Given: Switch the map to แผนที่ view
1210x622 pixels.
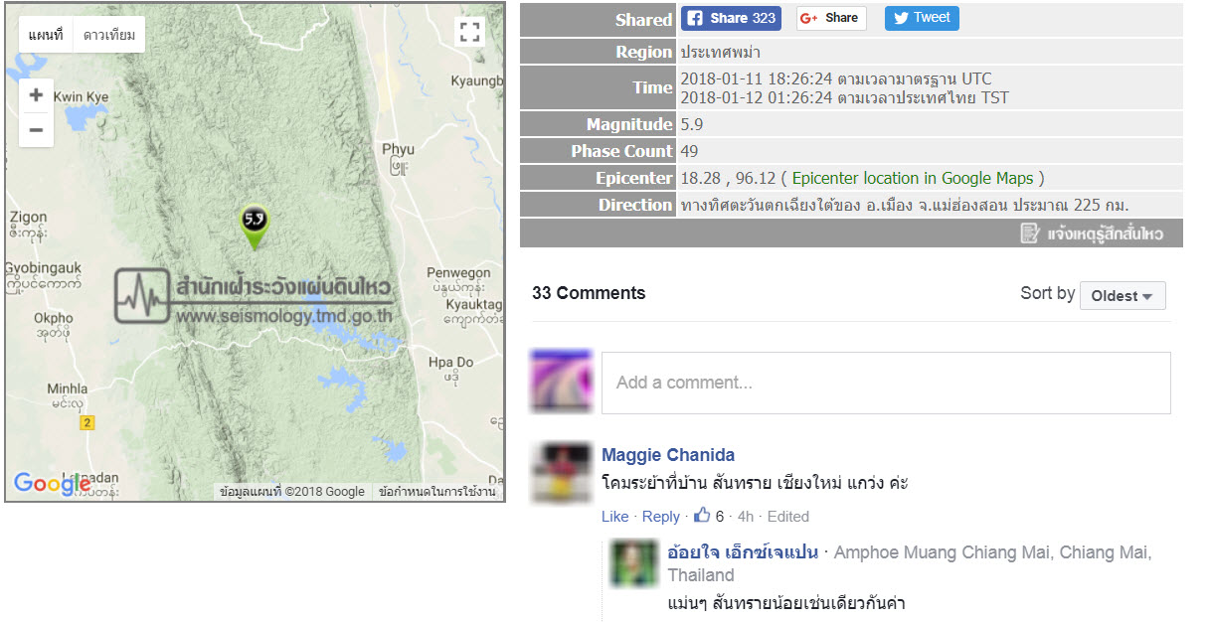Looking at the screenshot, I should 46,35.
